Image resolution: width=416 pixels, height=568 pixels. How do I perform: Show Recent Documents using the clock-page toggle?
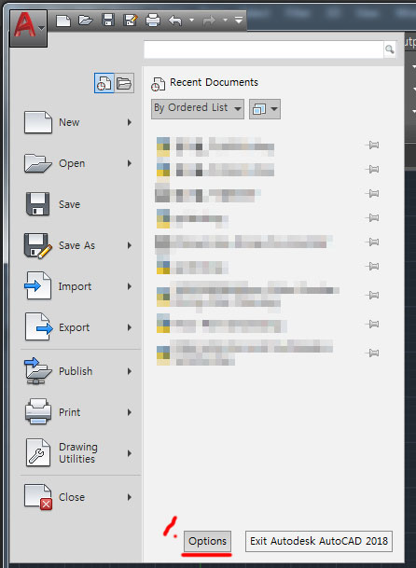point(104,83)
